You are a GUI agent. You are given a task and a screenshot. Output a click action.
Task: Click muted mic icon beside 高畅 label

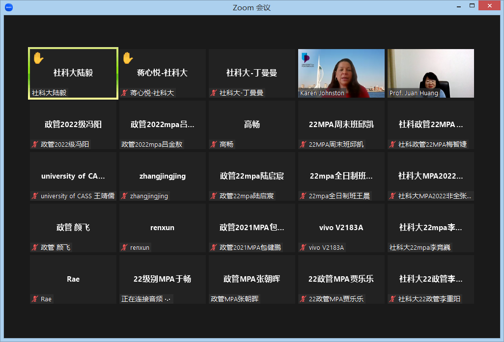[214, 145]
